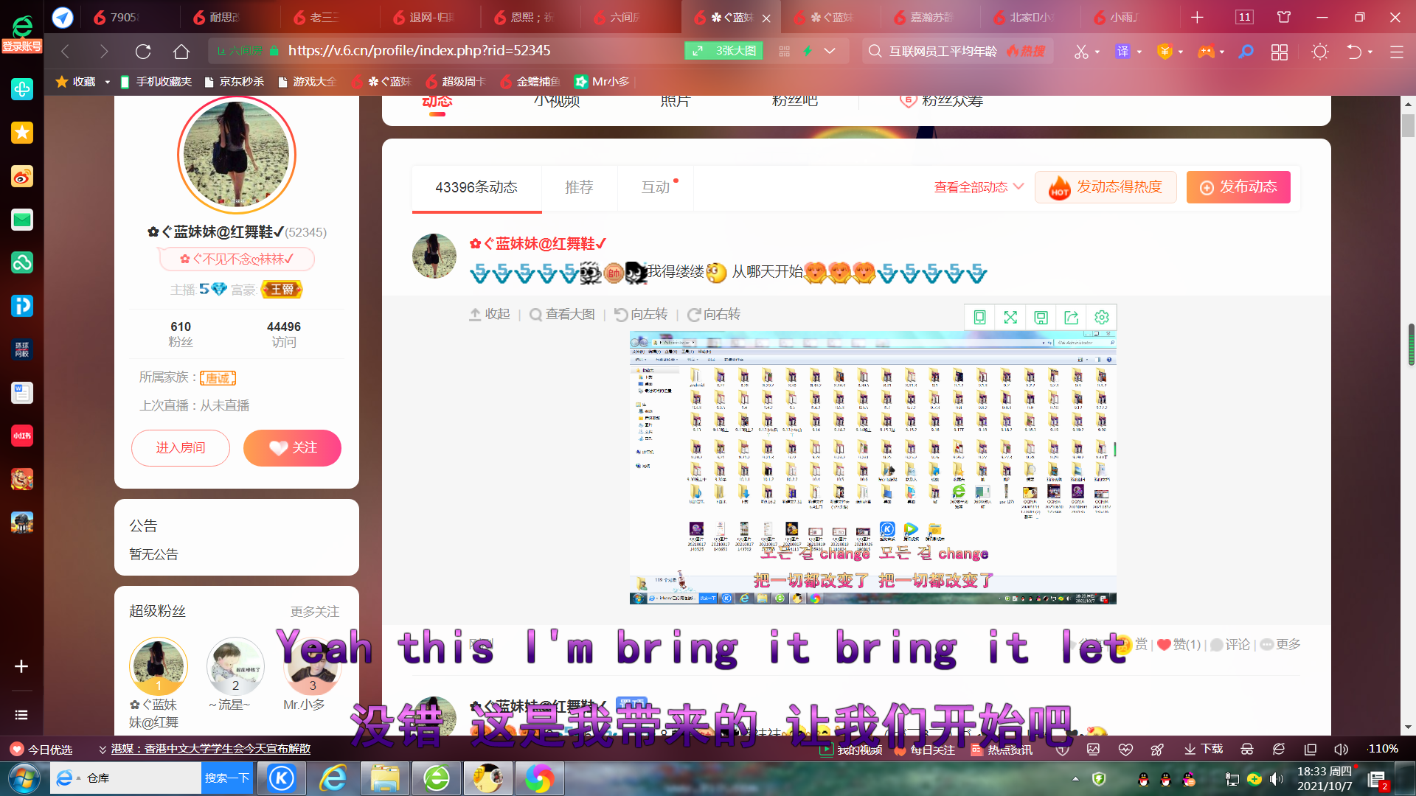Reload the page with the refresh icon
This screenshot has height=796, width=1416.
[143, 52]
